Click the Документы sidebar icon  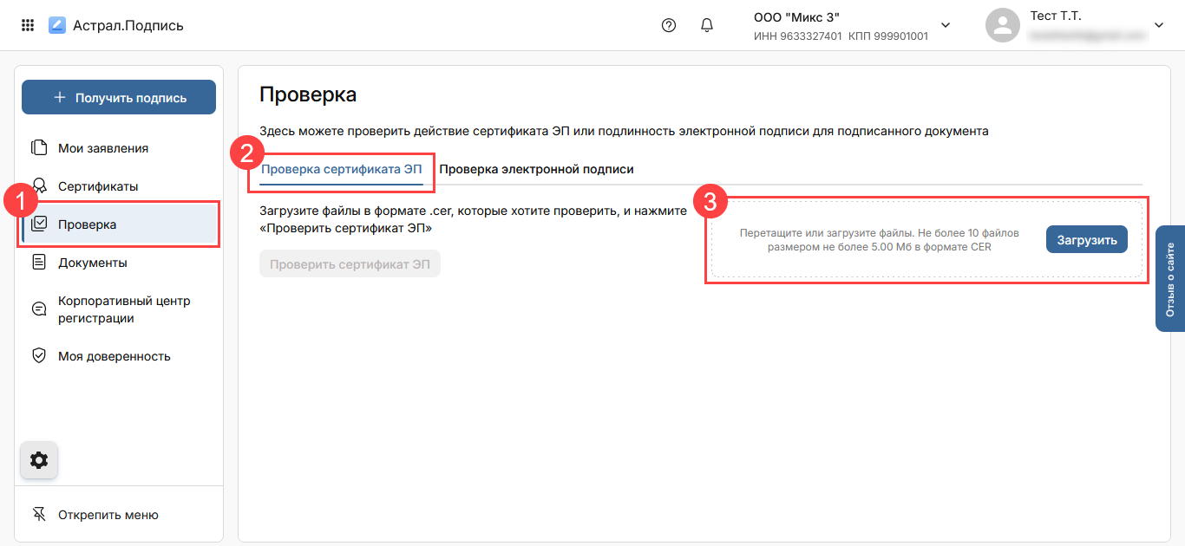tap(39, 263)
